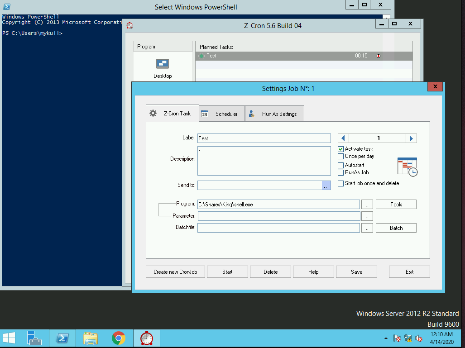Viewport: 465px width, 348px height.
Task: Switch to the Scheduler tab
Action: [222, 114]
